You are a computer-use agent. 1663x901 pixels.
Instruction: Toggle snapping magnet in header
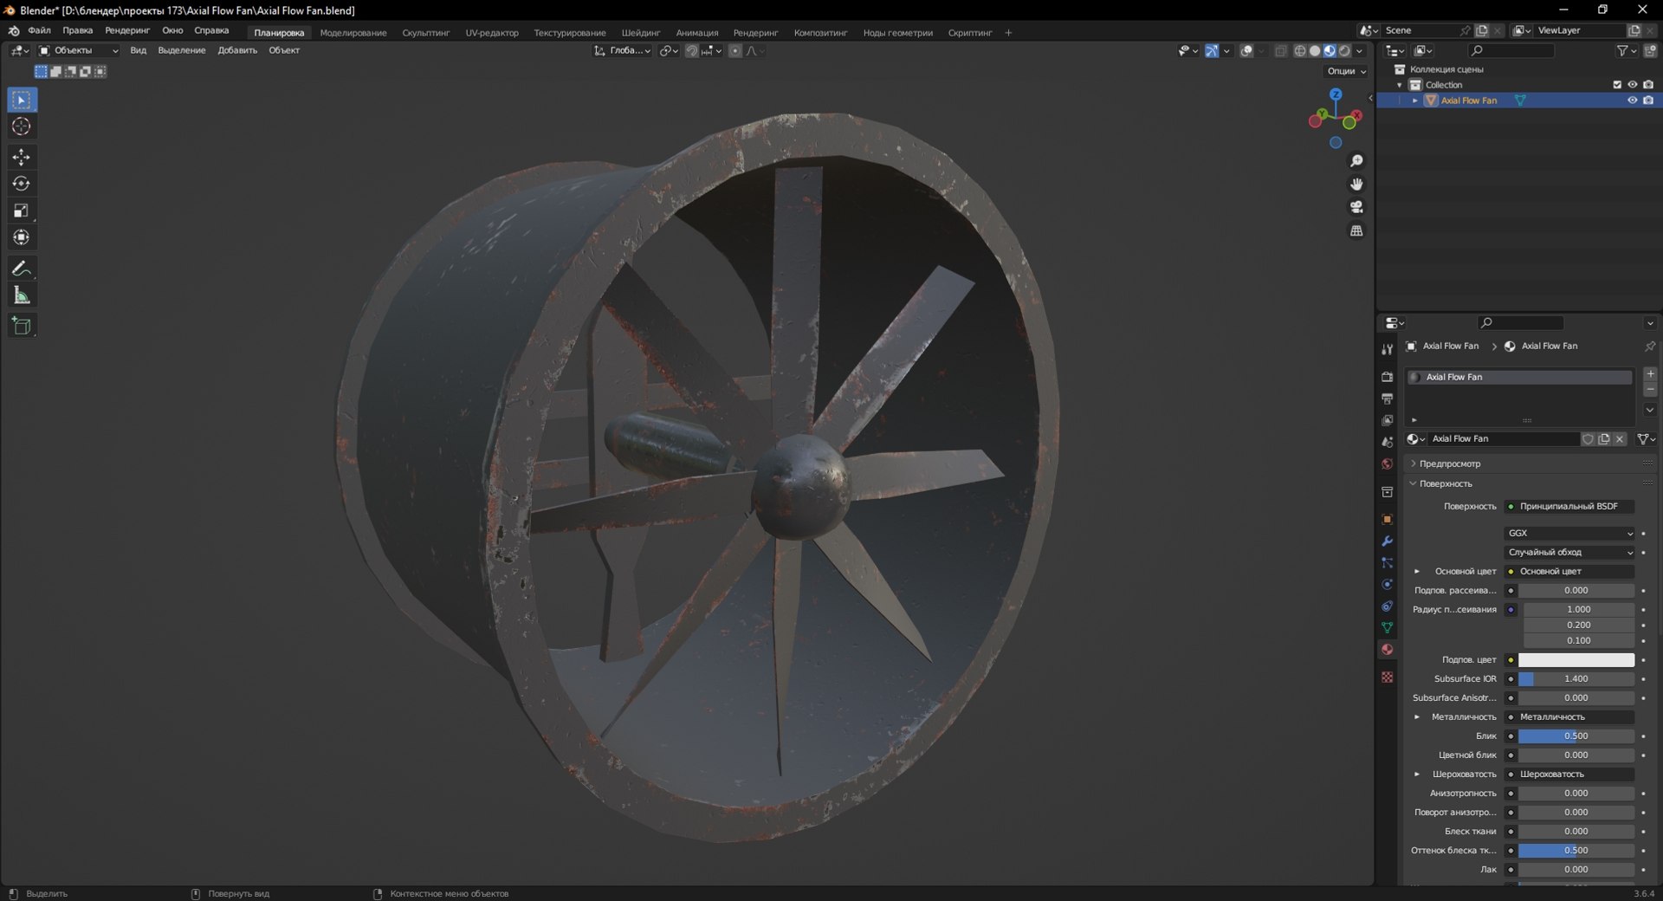point(691,50)
